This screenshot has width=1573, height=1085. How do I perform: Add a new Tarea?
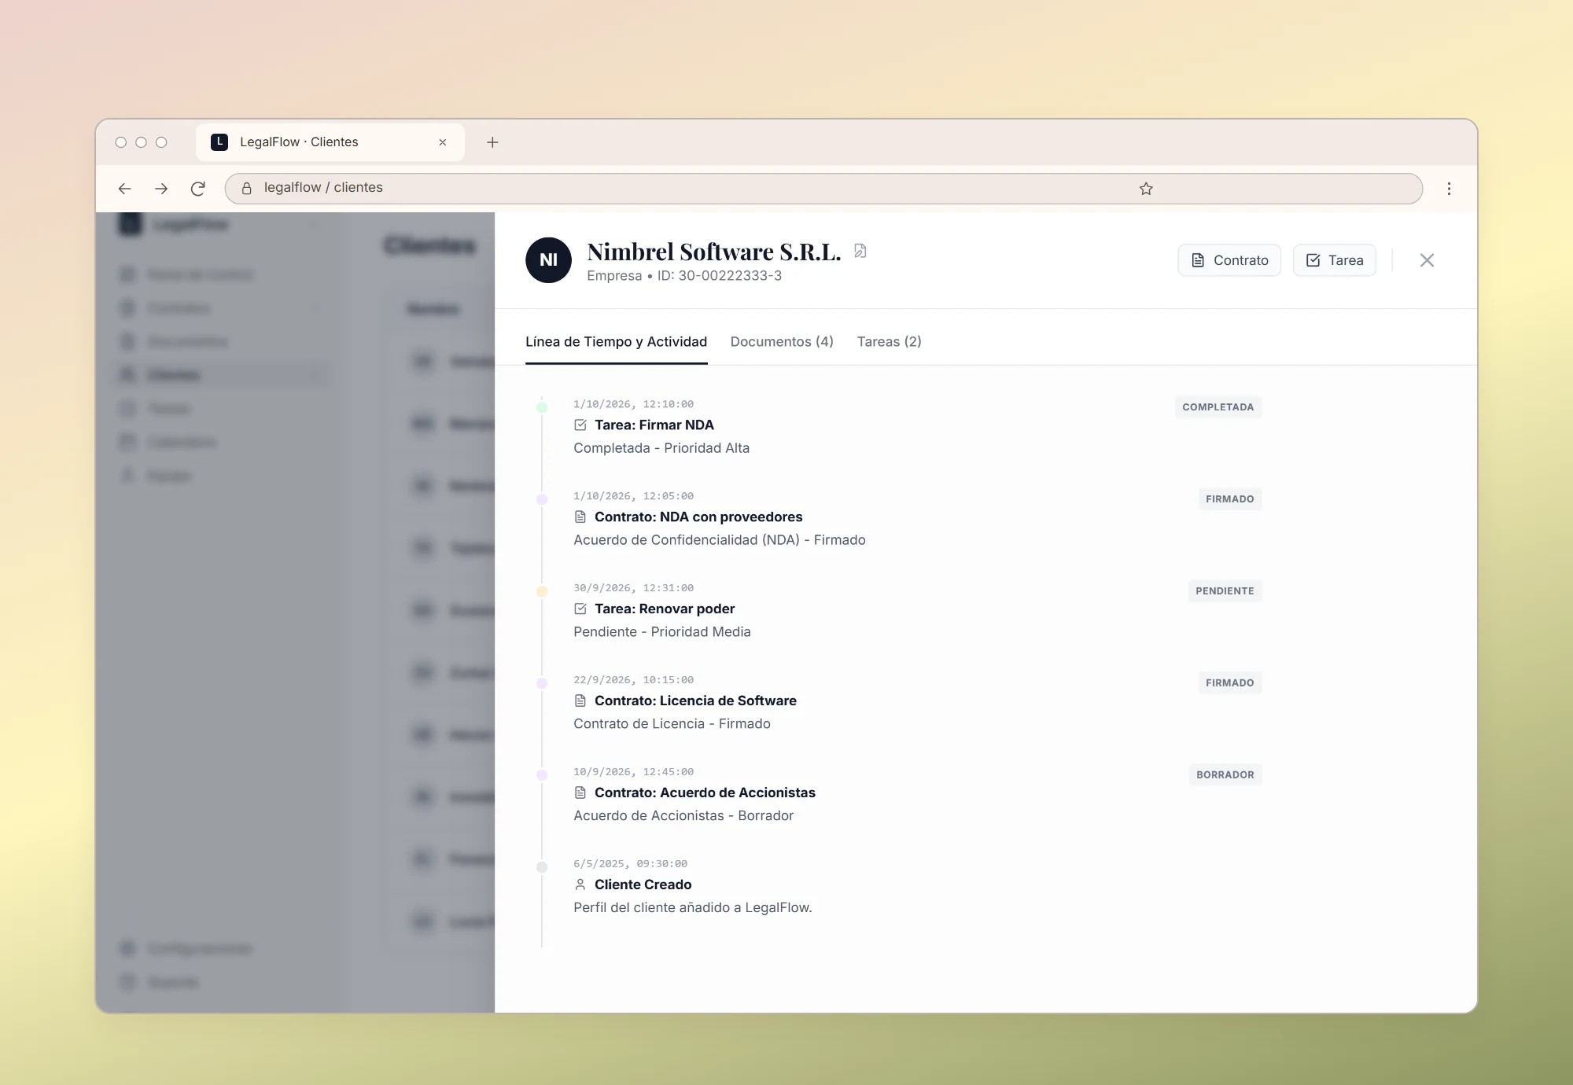tap(1335, 260)
